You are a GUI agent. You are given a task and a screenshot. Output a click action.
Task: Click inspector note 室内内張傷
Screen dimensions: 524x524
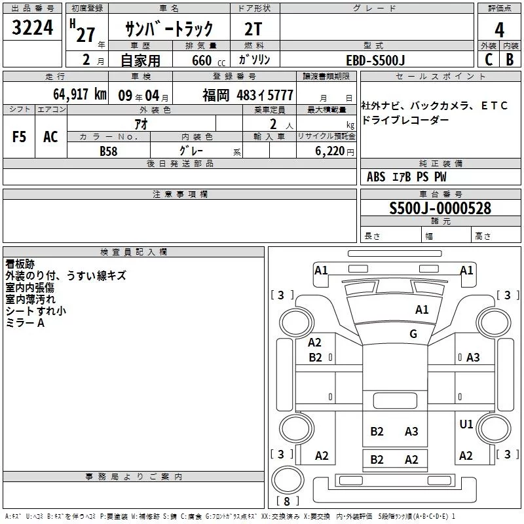(x=29, y=288)
